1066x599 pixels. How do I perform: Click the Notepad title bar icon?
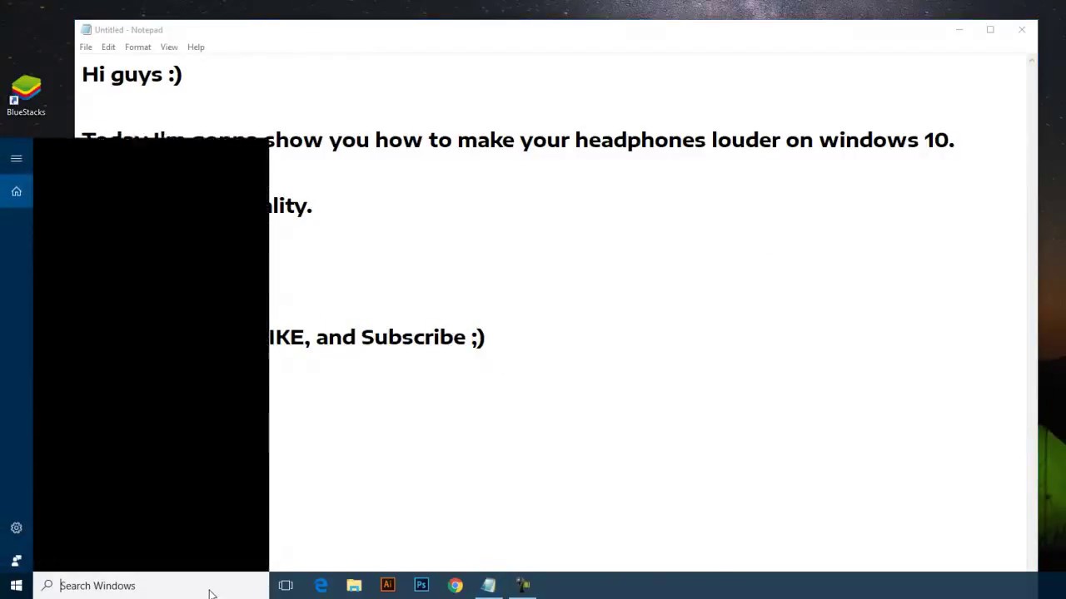(x=86, y=30)
